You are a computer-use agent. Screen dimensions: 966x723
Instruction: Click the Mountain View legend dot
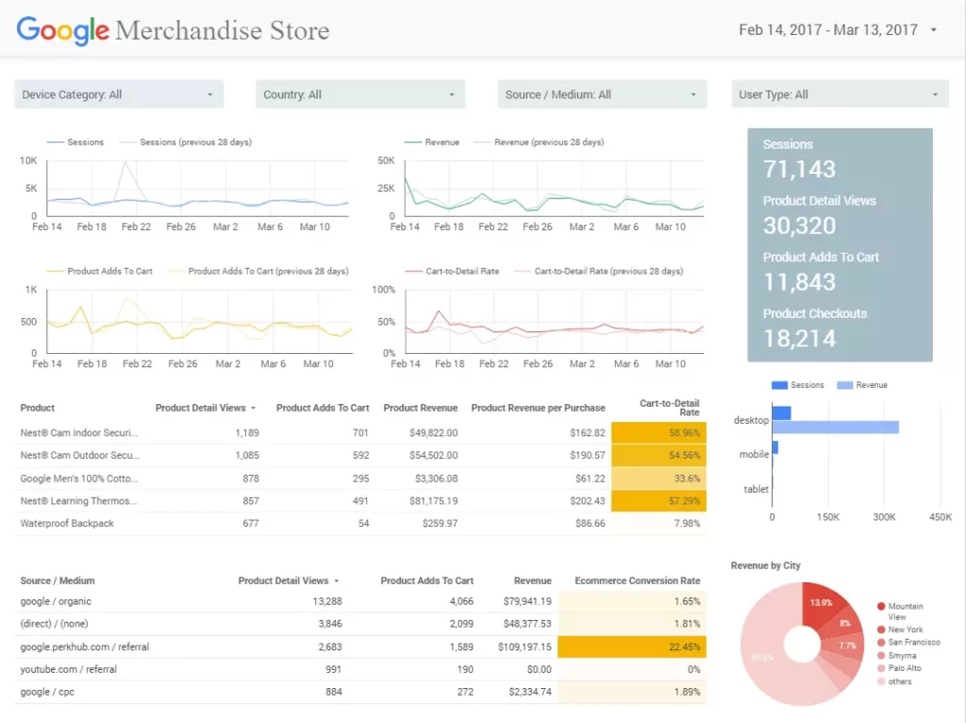click(881, 607)
